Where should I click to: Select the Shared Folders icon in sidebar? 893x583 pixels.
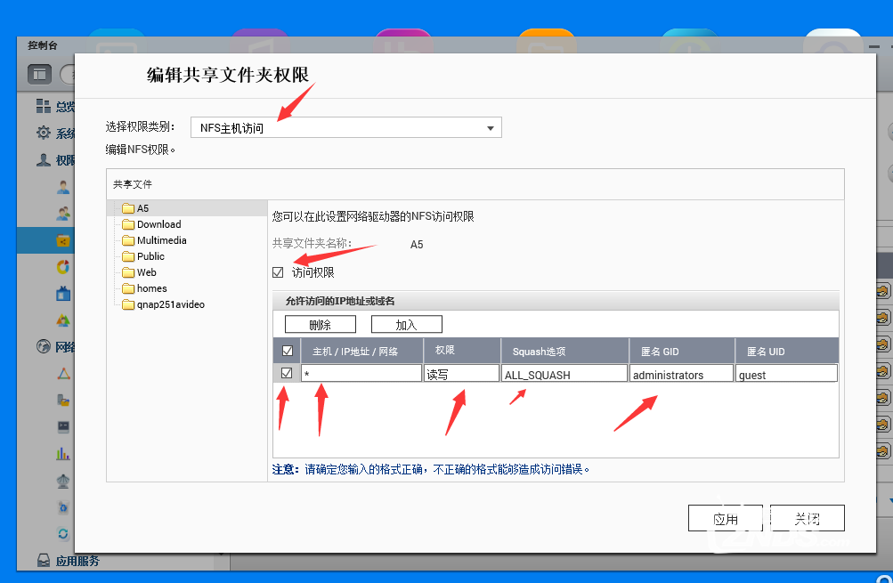click(x=63, y=240)
